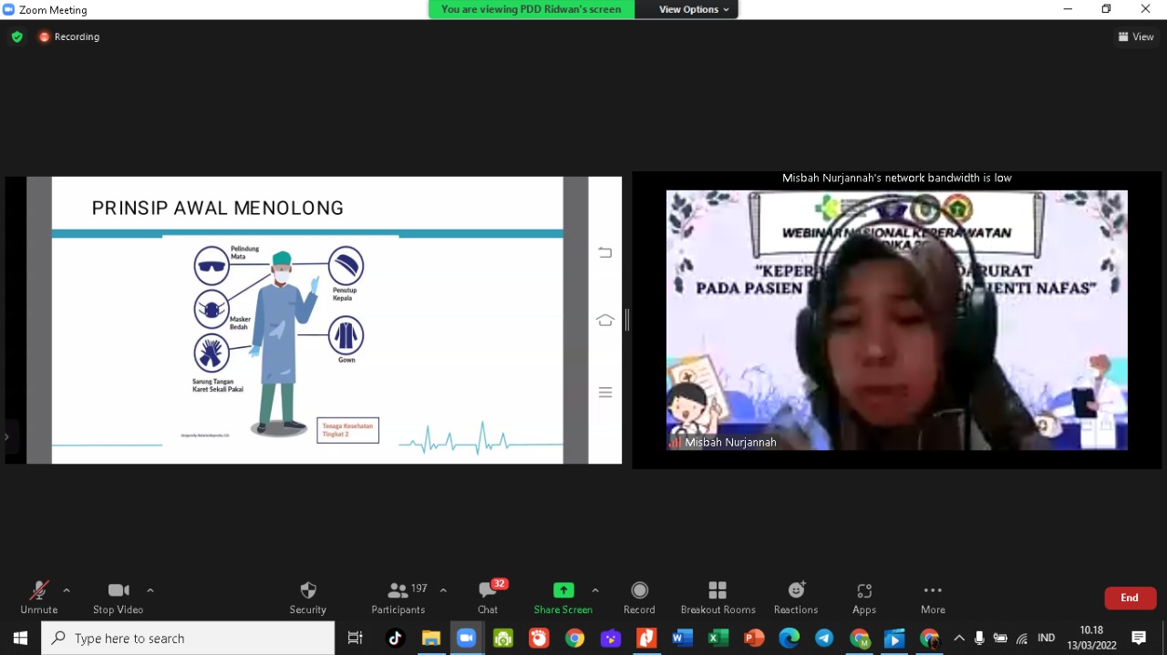Click the red End meeting button
The width and height of the screenshot is (1167, 655).
click(1130, 598)
